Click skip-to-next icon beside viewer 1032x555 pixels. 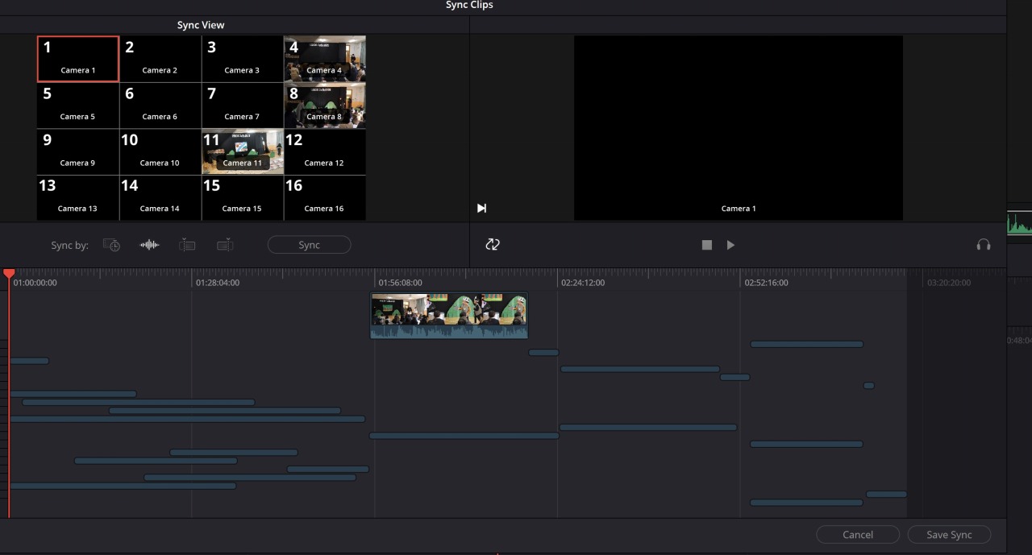coord(481,209)
